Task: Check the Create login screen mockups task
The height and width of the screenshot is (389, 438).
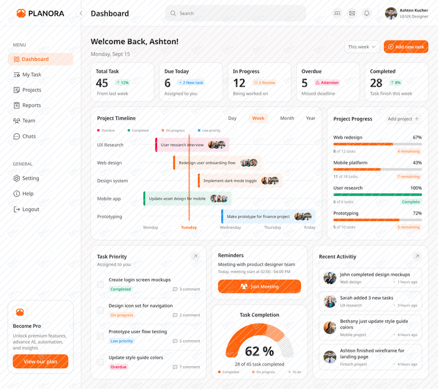Action: [100, 284]
